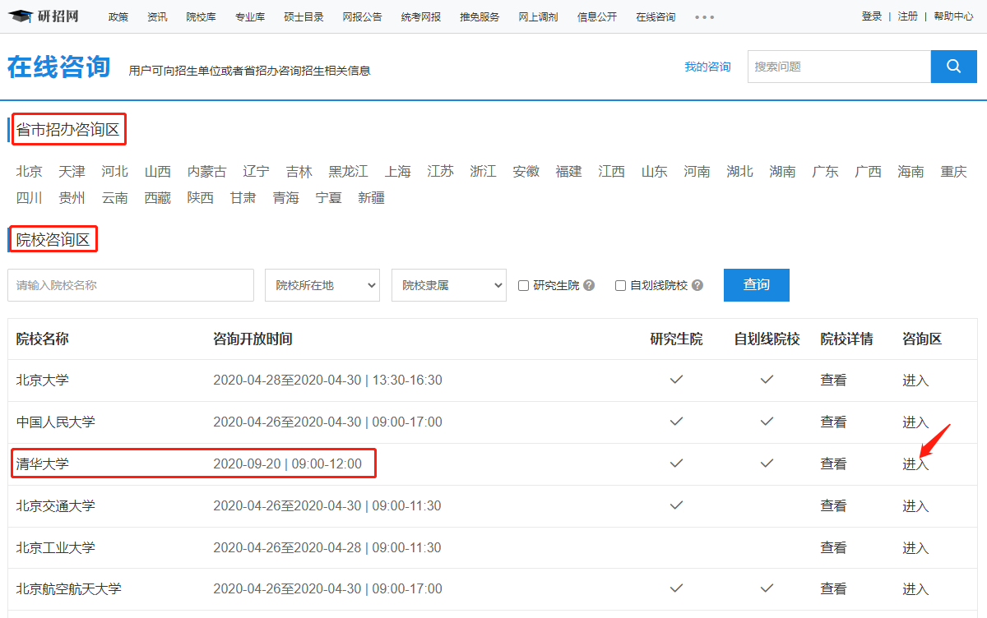
Task: Enter the 清华大学 consultation area via 进入
Action: click(x=915, y=464)
